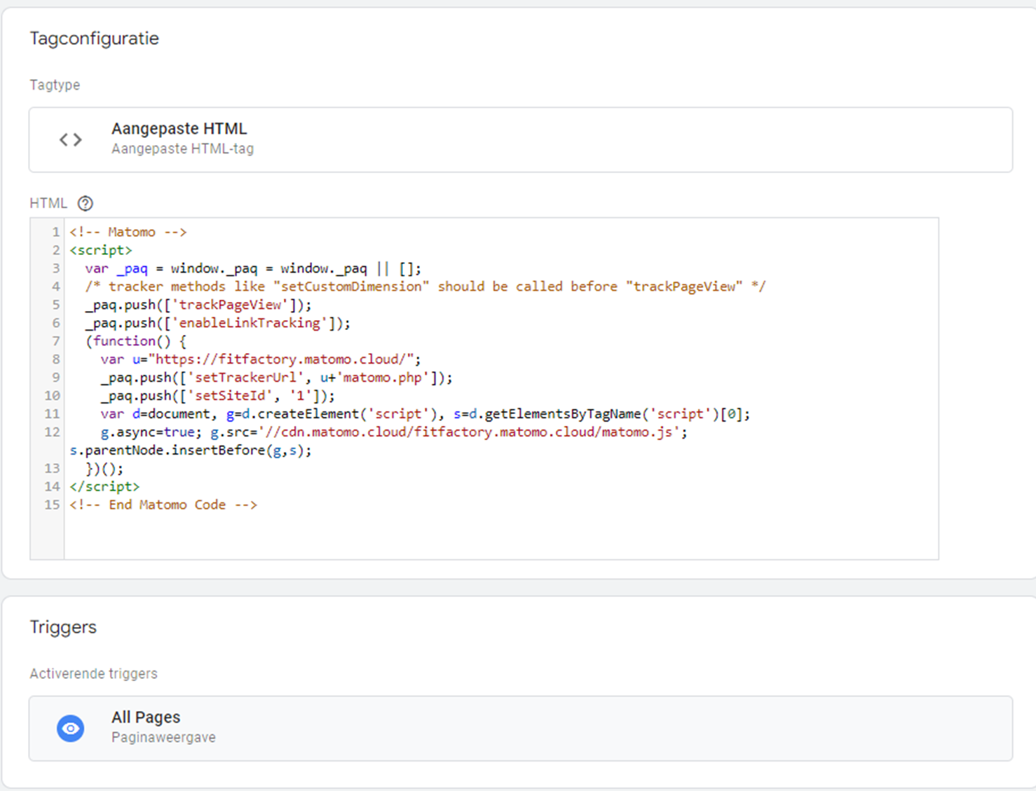Image resolution: width=1036 pixels, height=791 pixels.
Task: Click the setCustomDimension comment line
Action: pyautogui.click(x=425, y=287)
